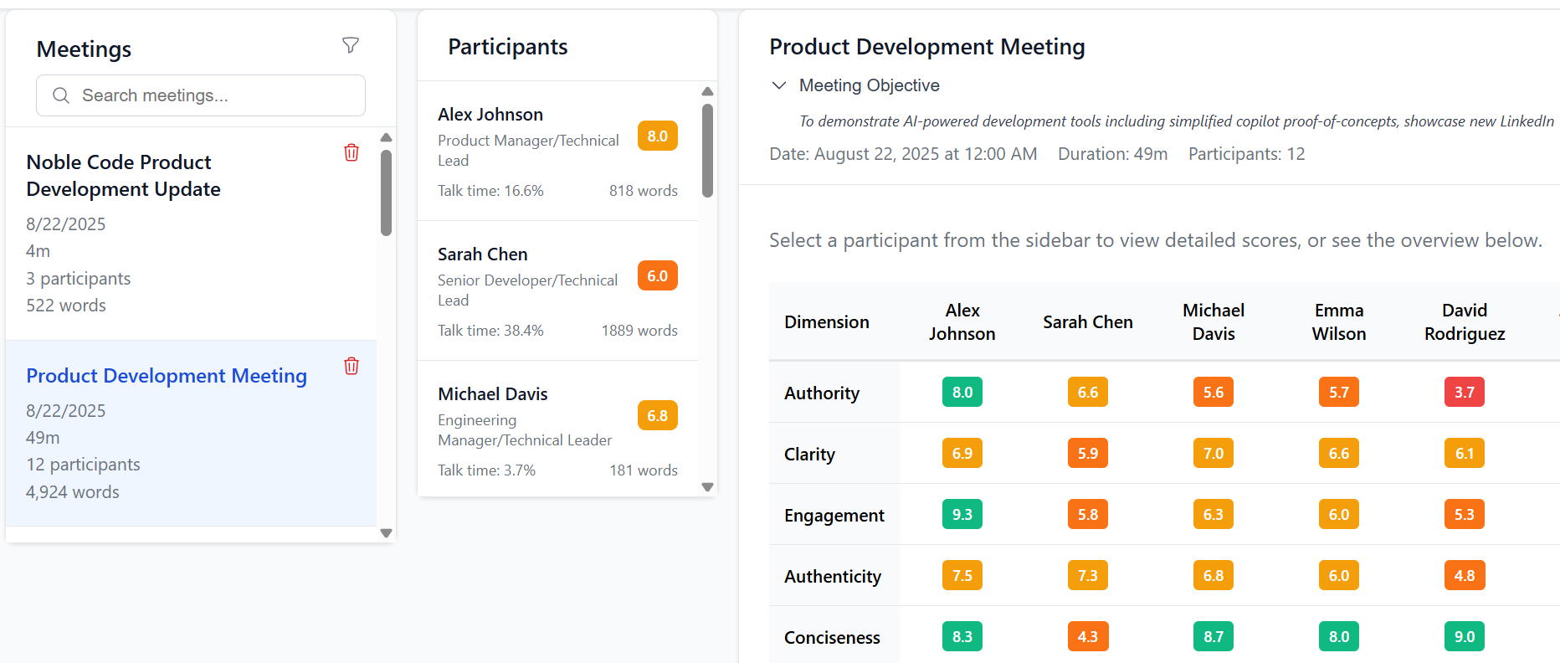Screen dimensions: 1560x663
Task: Click David Rodriguez's red 3.7 Authority score
Action: point(1464,393)
